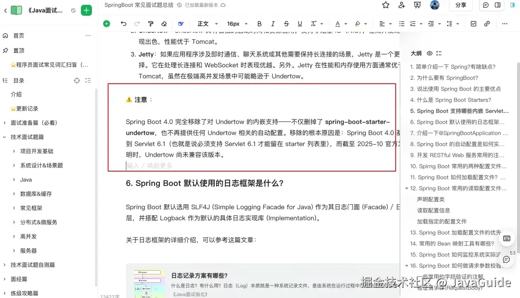Open the floating keyboard shortcut button
This screenshot has height=298, width=520.
(507, 238)
